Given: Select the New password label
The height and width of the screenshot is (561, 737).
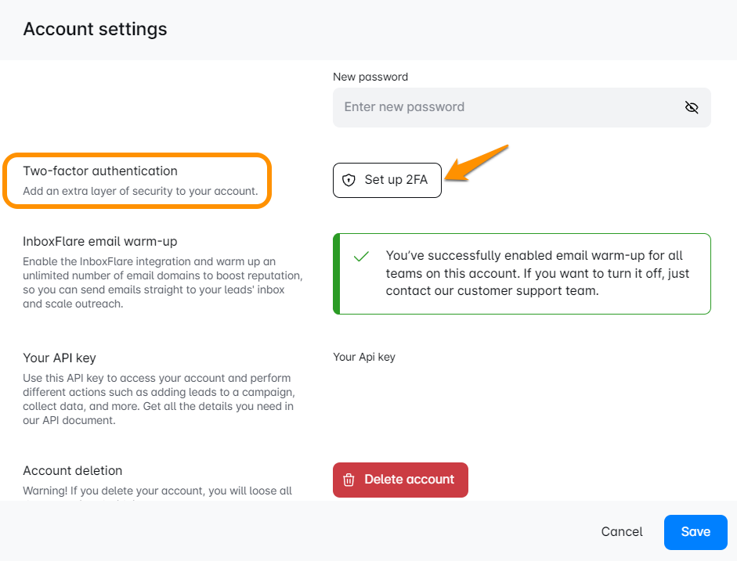Looking at the screenshot, I should click(370, 77).
